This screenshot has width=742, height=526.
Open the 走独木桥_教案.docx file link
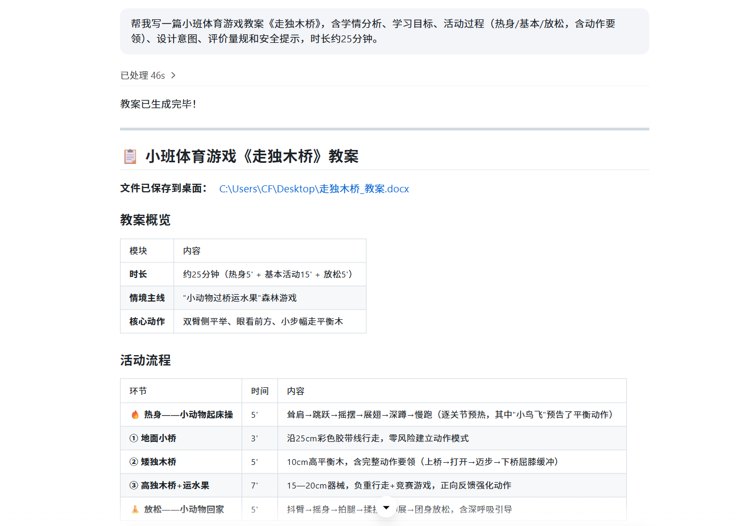(314, 189)
